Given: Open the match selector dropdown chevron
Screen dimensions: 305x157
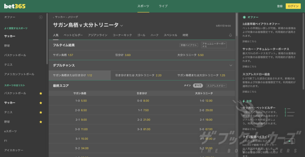Looking at the screenshot, I should pos(122,26).
